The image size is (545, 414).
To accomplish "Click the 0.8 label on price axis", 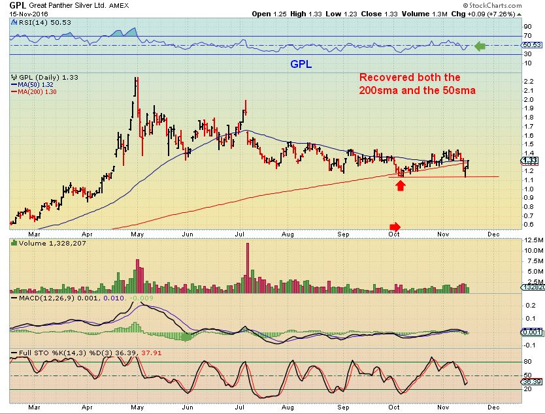I will click(528, 206).
